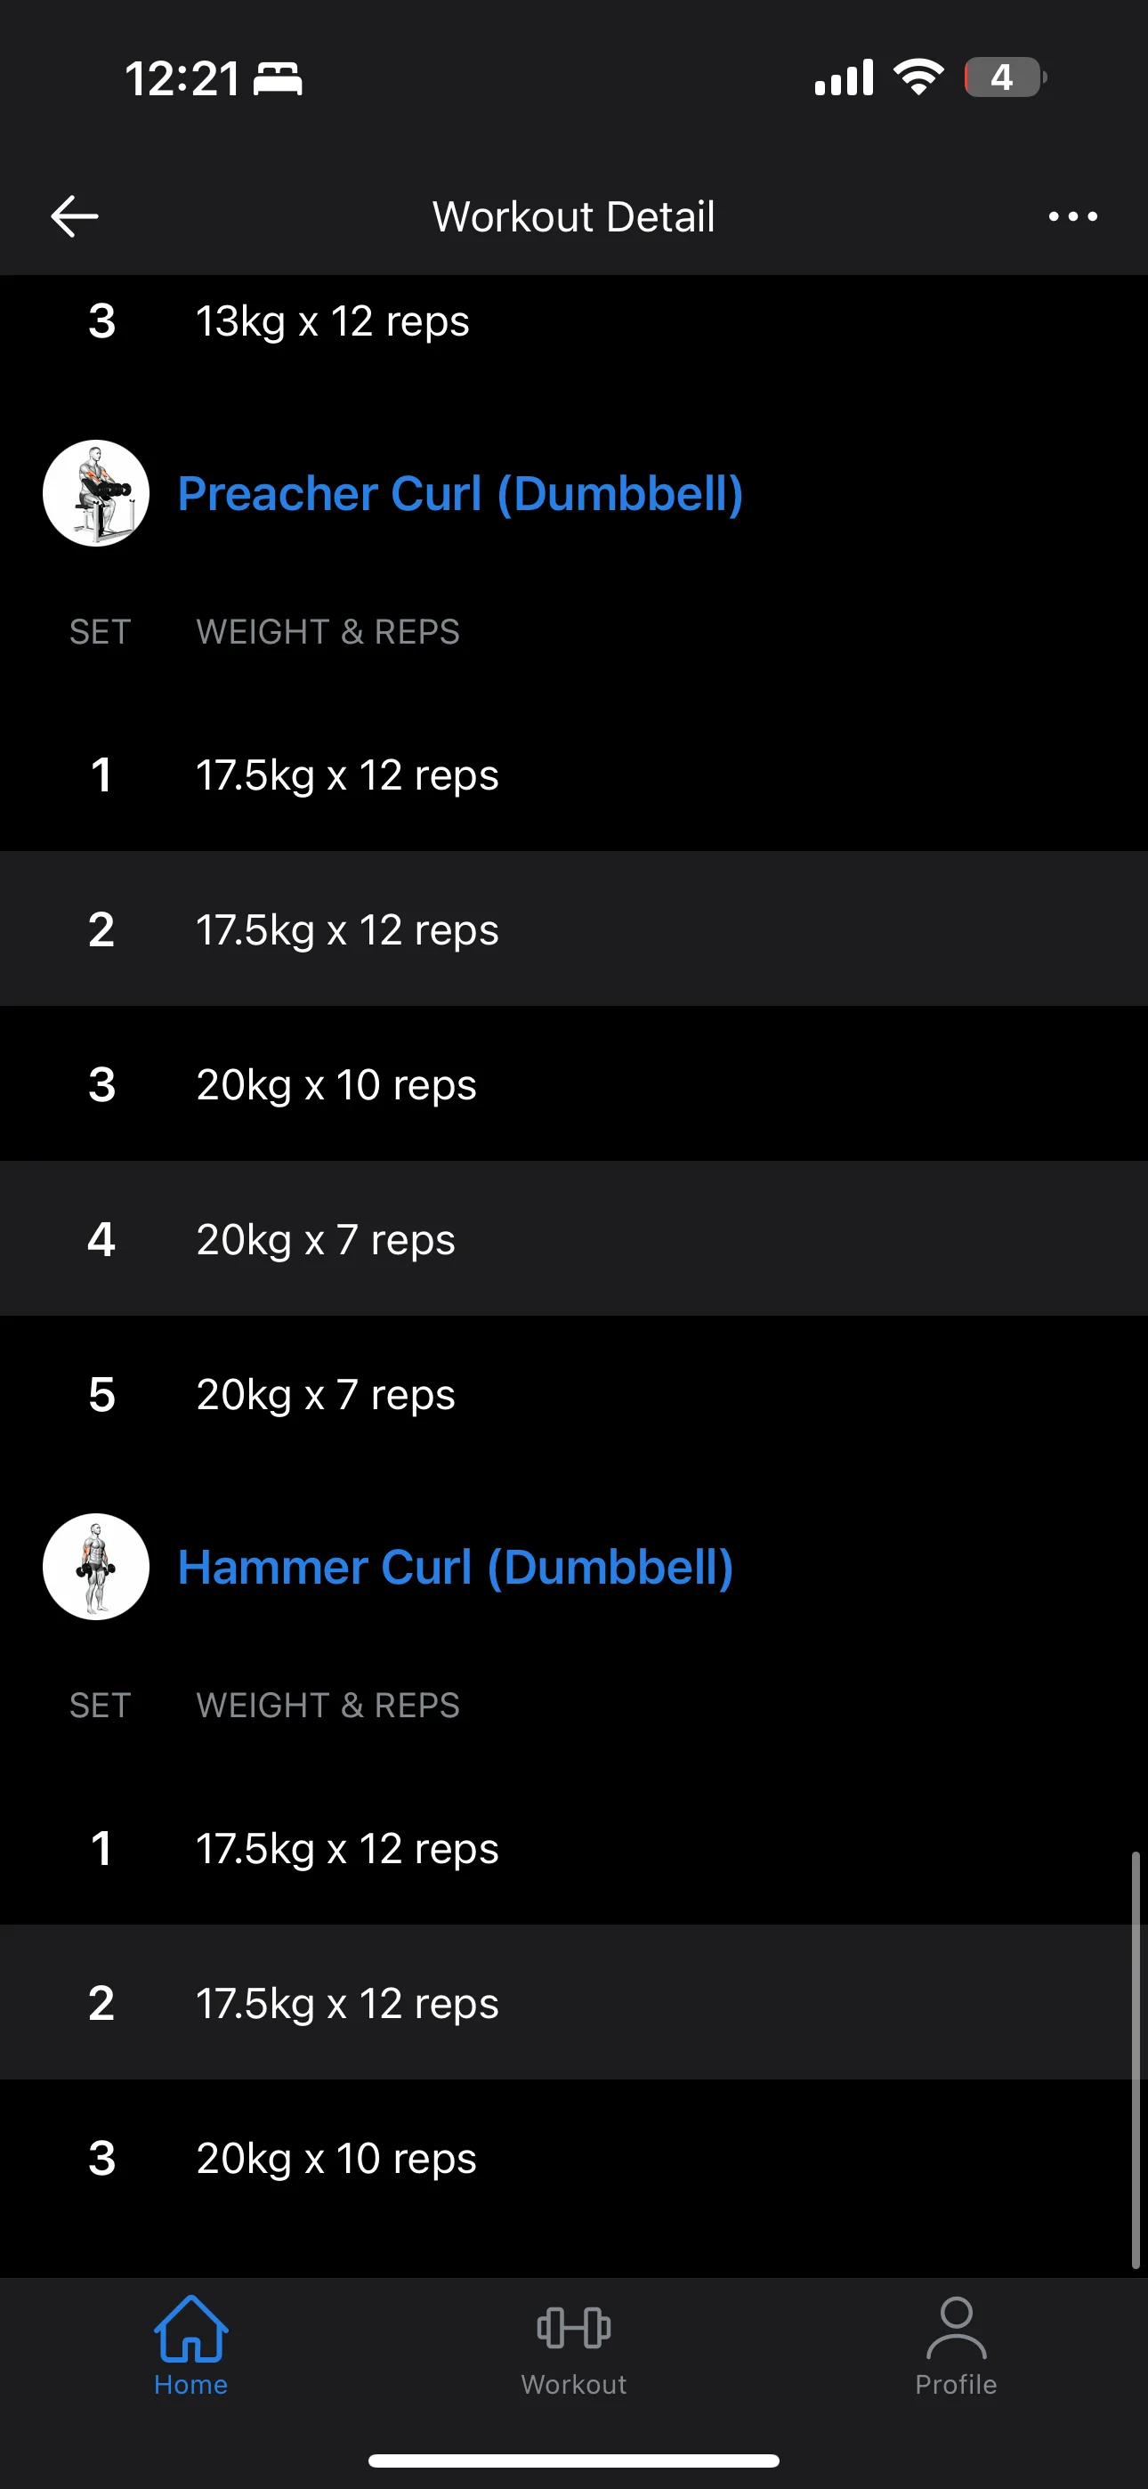
Task: Tap the Hammer Curl exercise thumbnail
Action: point(96,1566)
